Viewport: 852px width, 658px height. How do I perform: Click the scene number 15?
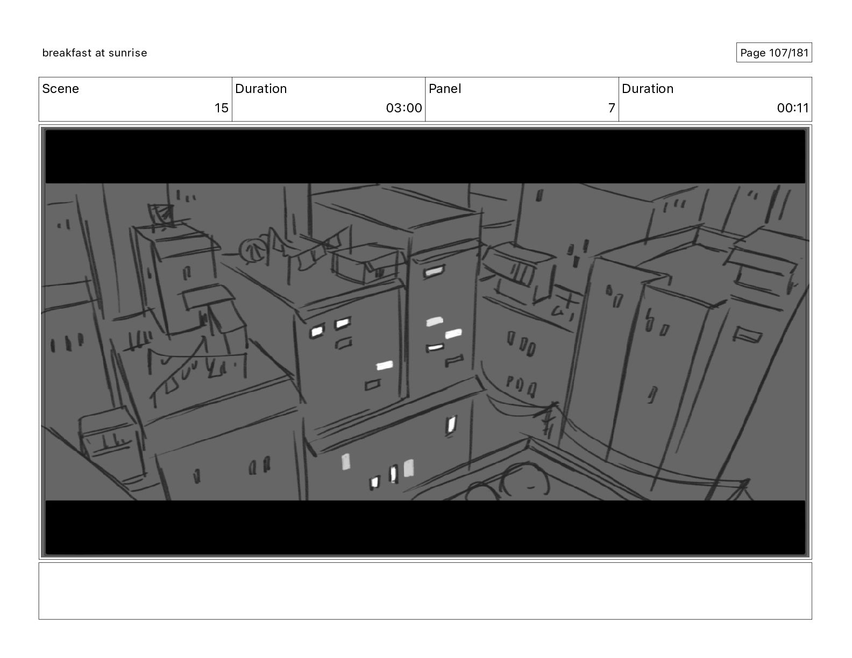[222, 108]
